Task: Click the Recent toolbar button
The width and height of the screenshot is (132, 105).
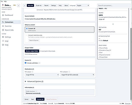Action: pos(46,5)
